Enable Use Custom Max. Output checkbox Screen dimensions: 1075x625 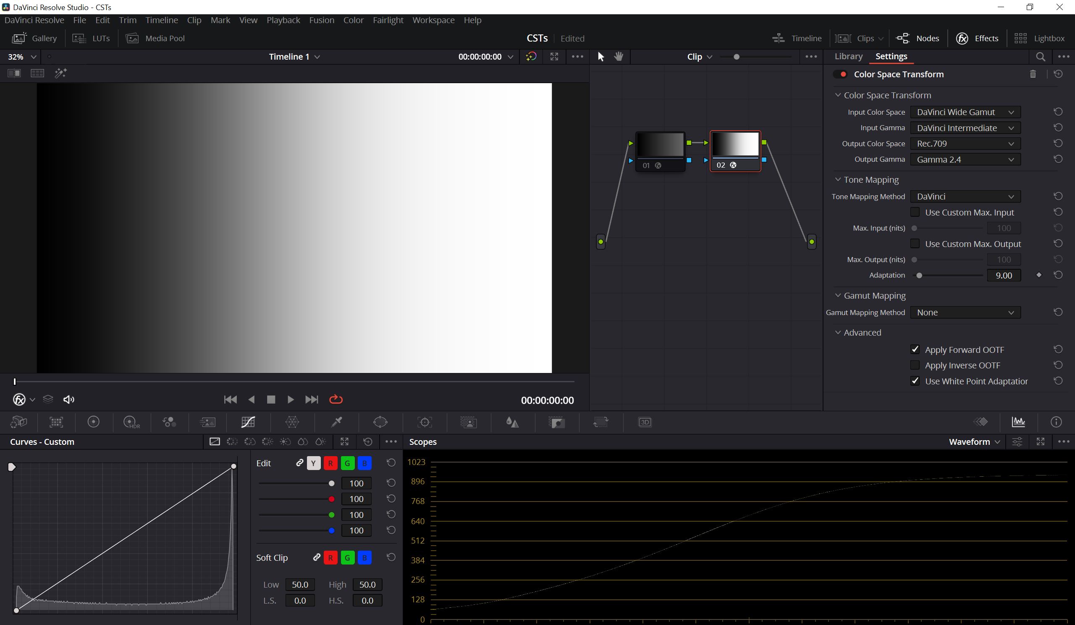click(915, 244)
